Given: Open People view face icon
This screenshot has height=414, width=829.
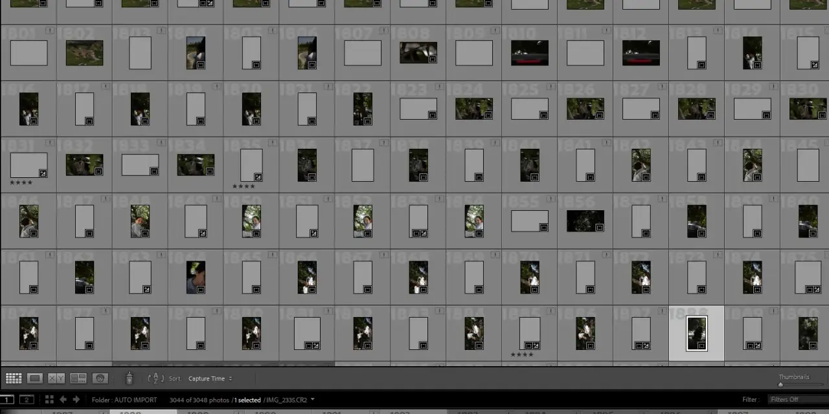Looking at the screenshot, I should click(x=100, y=378).
